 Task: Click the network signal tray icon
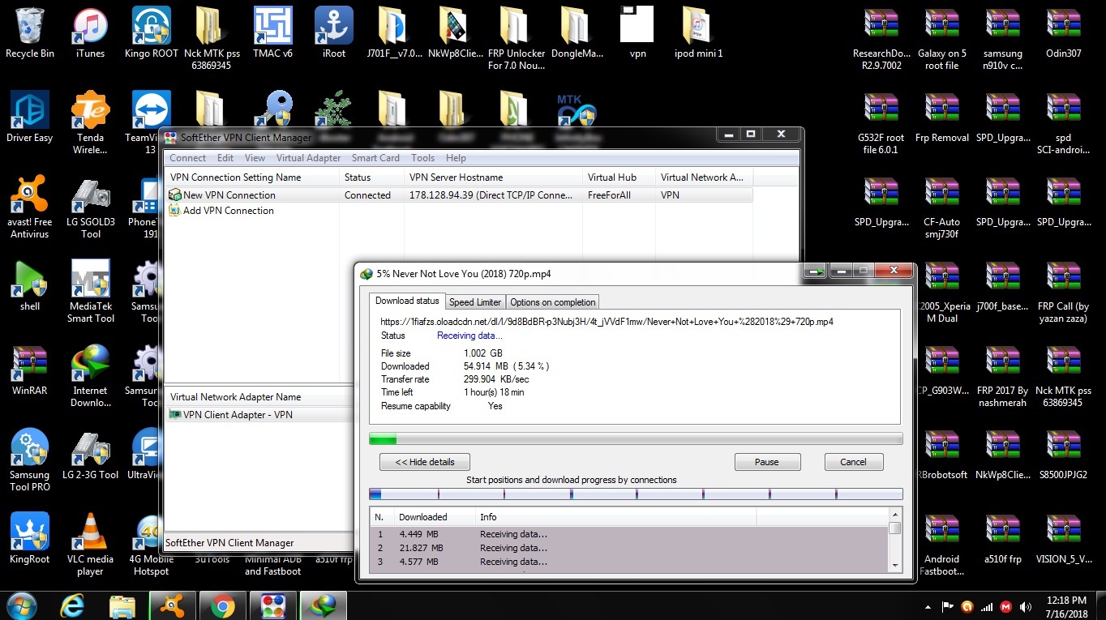(x=987, y=606)
